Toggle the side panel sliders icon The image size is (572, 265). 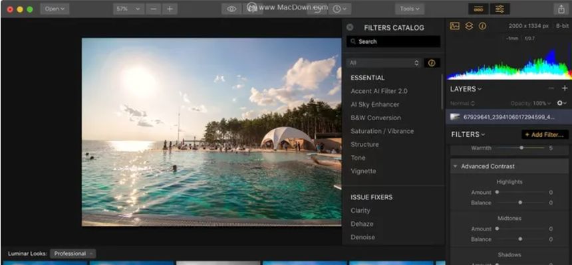point(500,9)
